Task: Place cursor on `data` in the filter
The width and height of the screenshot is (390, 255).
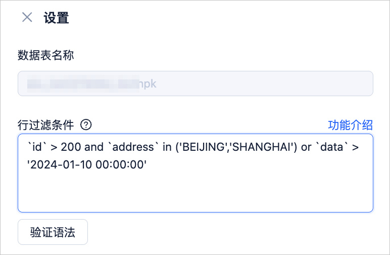Action: pyautogui.click(x=331, y=147)
